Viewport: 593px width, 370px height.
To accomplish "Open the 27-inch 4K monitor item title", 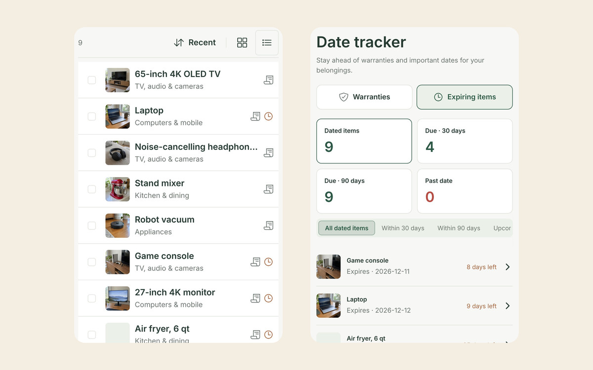I will pos(175,293).
